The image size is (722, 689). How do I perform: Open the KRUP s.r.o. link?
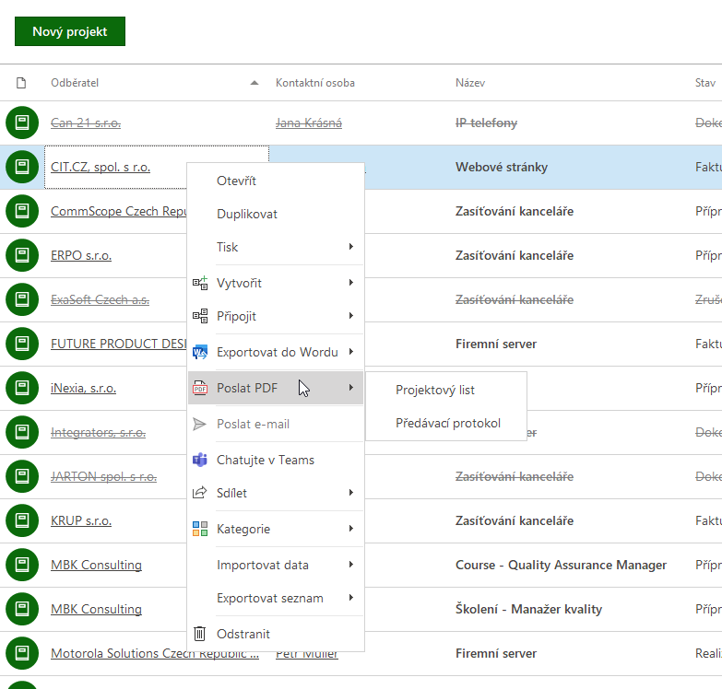coord(81,520)
